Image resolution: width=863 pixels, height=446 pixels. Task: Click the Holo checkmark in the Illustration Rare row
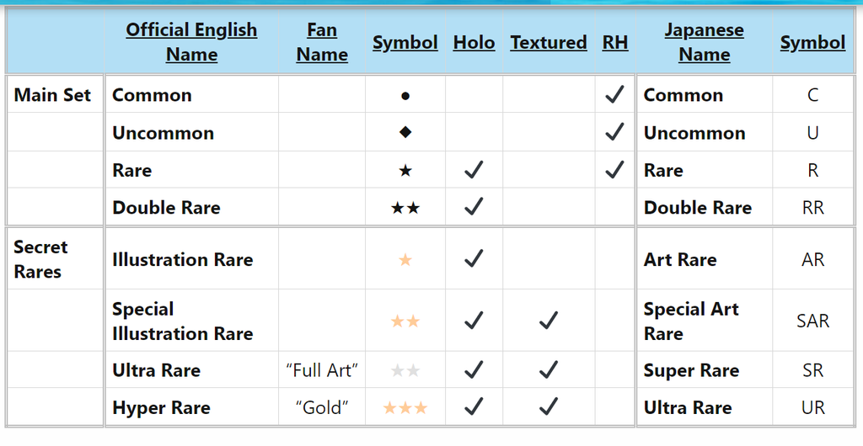(x=474, y=259)
